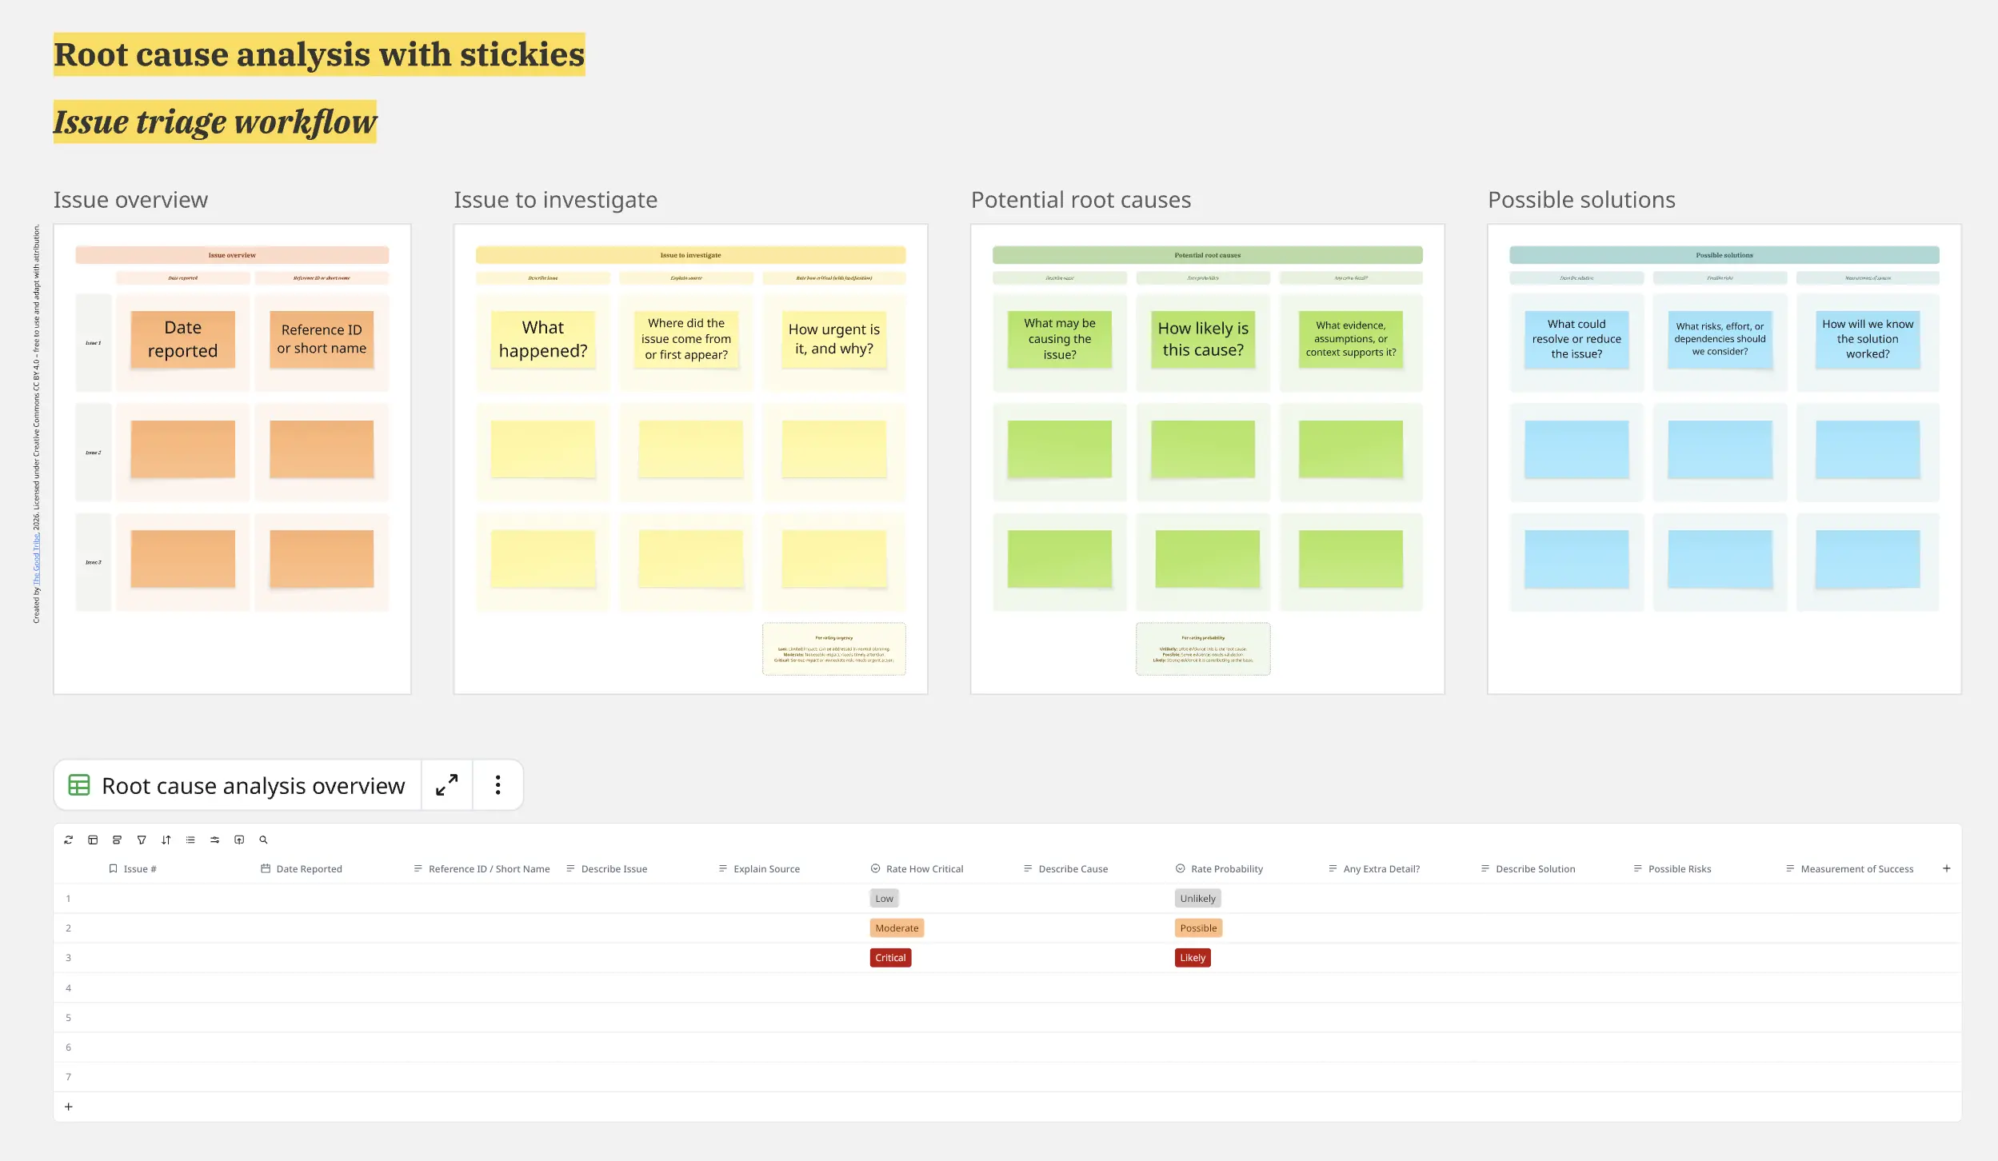Add a new row at the table bottom
This screenshot has height=1161, width=1998.
click(69, 1107)
